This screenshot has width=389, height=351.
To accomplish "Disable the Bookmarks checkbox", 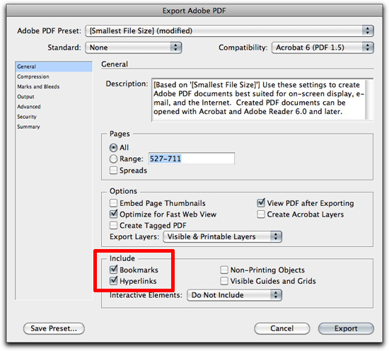I will (113, 270).
